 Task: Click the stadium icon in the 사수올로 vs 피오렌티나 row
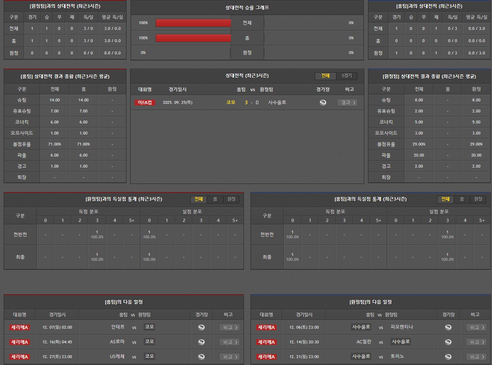click(x=448, y=327)
